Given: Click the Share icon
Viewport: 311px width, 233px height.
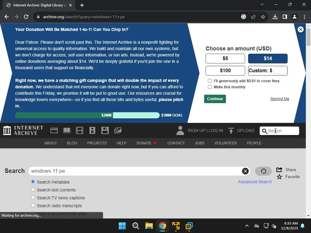Looking at the screenshot, I should point(279,170).
